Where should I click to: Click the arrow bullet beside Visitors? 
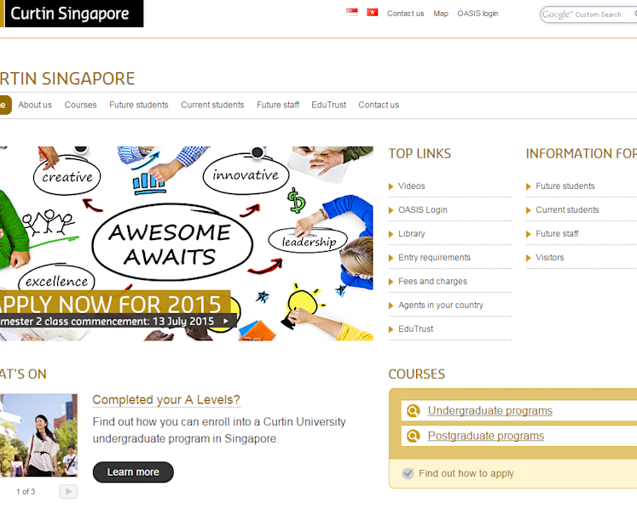[528, 258]
